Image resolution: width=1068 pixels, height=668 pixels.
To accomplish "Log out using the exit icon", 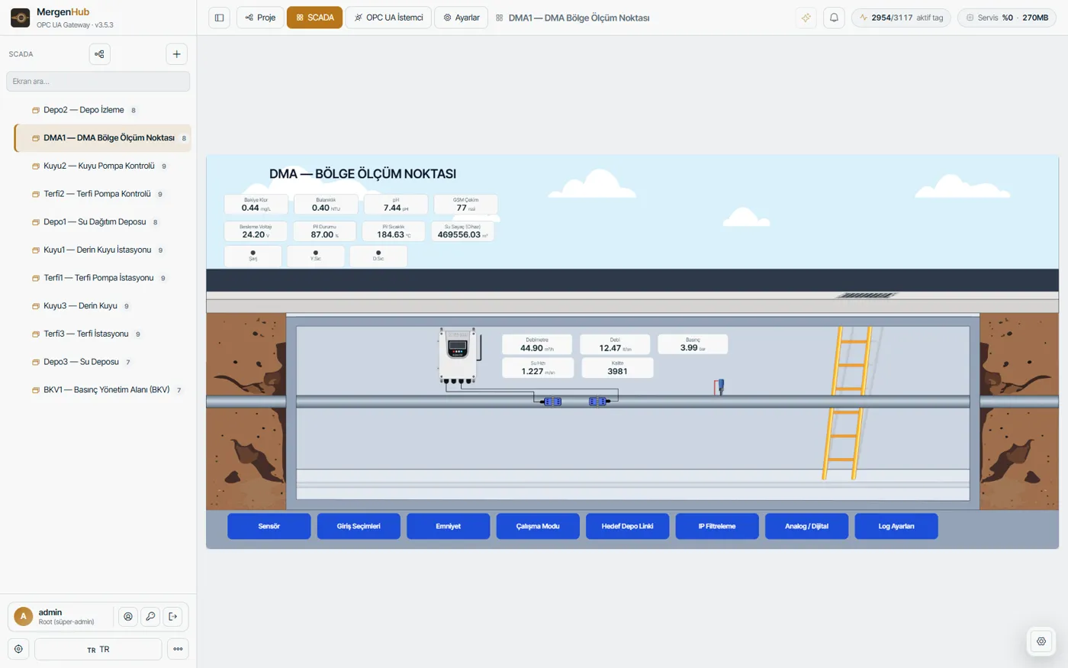I will click(x=172, y=617).
